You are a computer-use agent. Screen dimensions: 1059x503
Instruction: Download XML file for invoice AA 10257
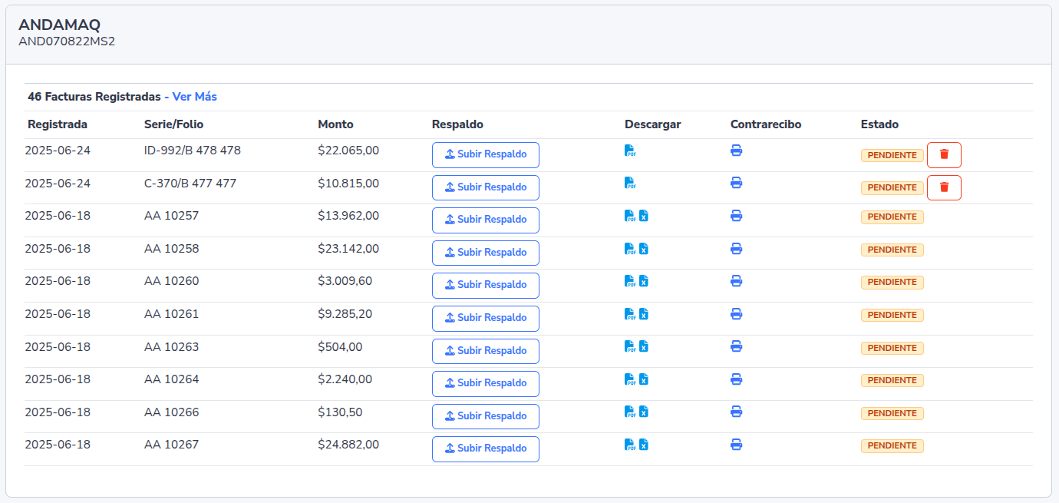point(644,216)
